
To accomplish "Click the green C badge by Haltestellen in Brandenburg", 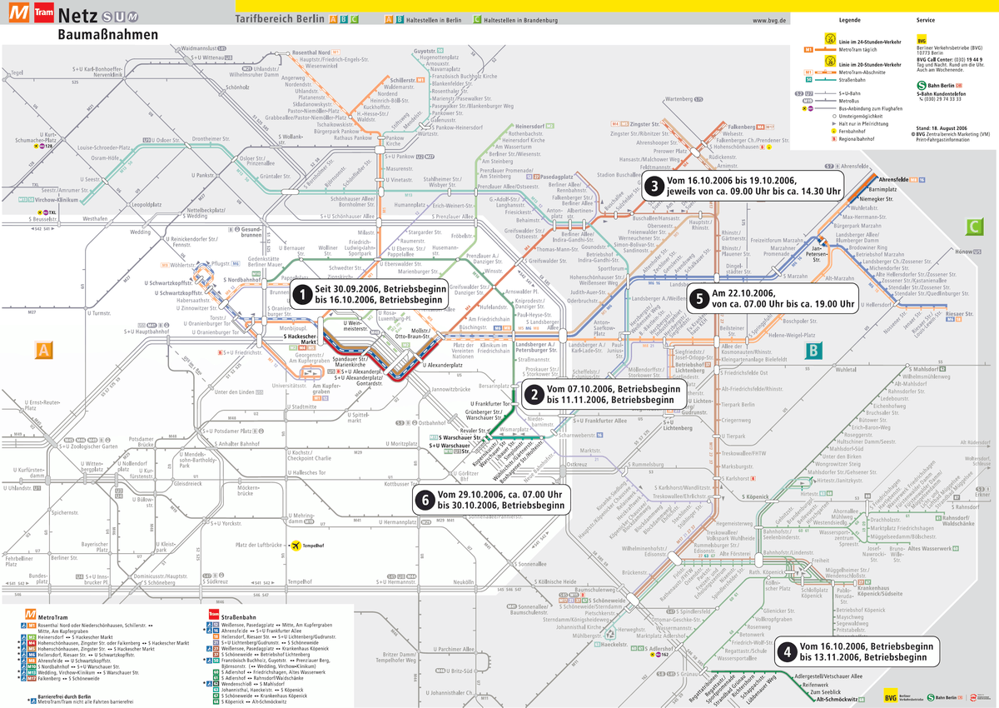I will coord(477,18).
